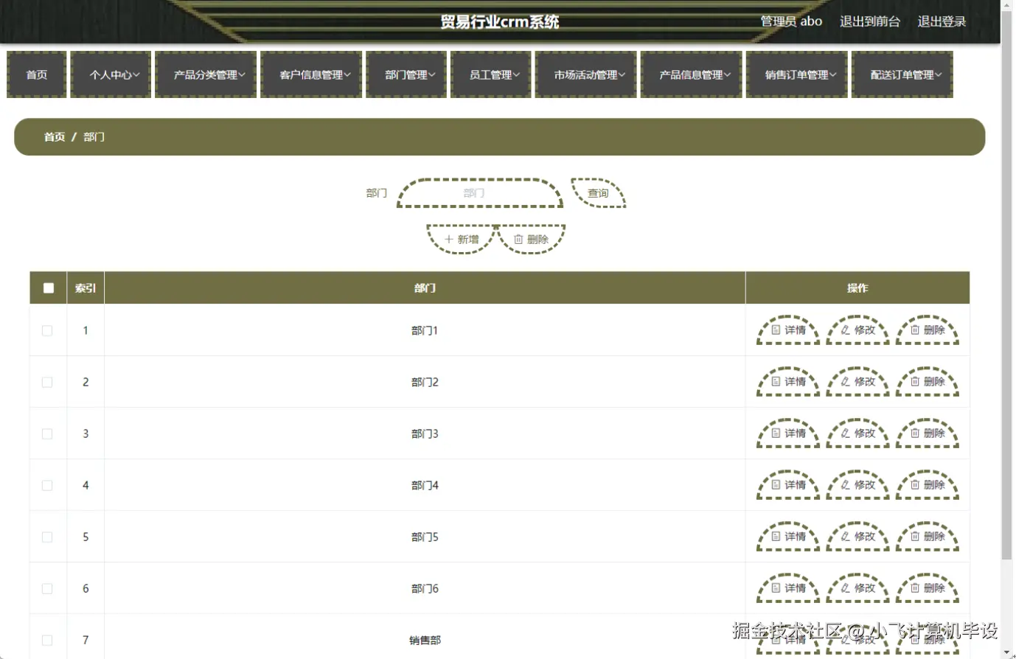Click the 详情 document icon for 部门1

776,330
